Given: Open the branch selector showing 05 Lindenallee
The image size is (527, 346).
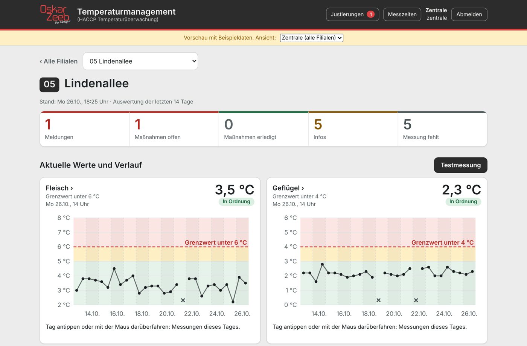Looking at the screenshot, I should click(x=140, y=61).
